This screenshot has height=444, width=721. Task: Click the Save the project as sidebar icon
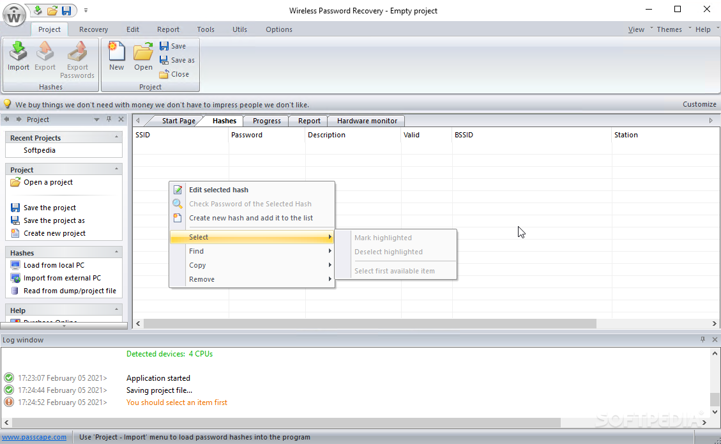[15, 220]
